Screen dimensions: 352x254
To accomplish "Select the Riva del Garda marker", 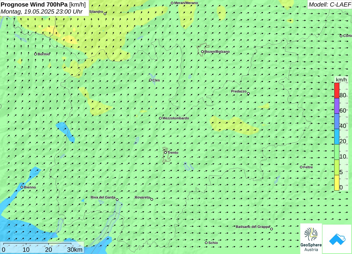I will coord(117,199).
